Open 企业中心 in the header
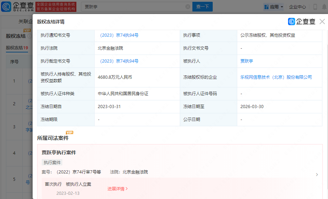The width and height of the screenshot is (328, 199). 297,7
